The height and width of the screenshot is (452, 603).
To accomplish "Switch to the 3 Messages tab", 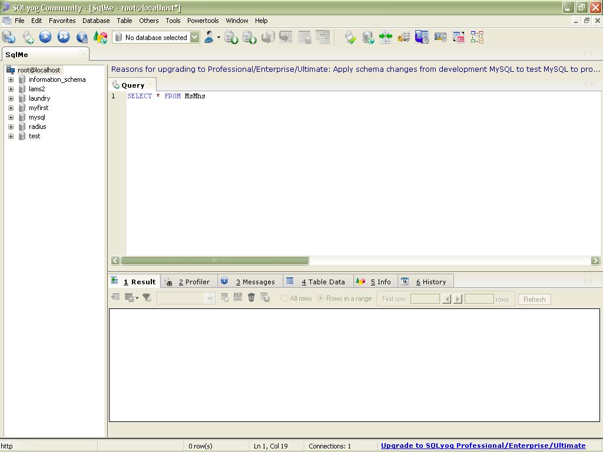I will point(250,281).
